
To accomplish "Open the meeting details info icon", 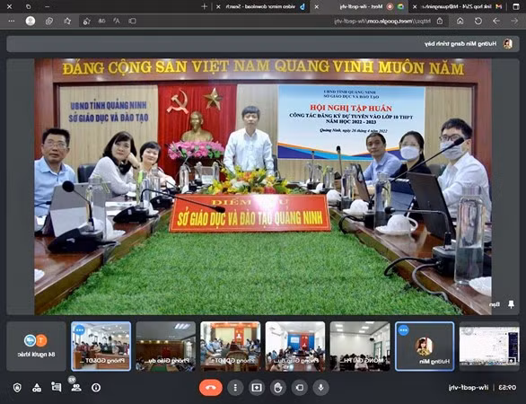I will click(96, 388).
